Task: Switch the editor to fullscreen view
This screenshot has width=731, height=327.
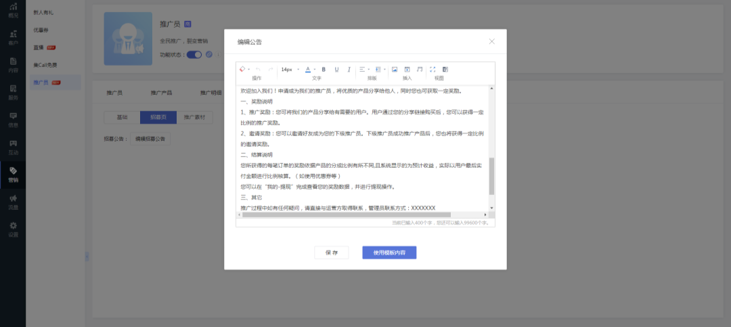Action: 433,69
